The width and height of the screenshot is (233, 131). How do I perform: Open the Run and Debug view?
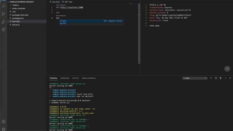coord(4,22)
